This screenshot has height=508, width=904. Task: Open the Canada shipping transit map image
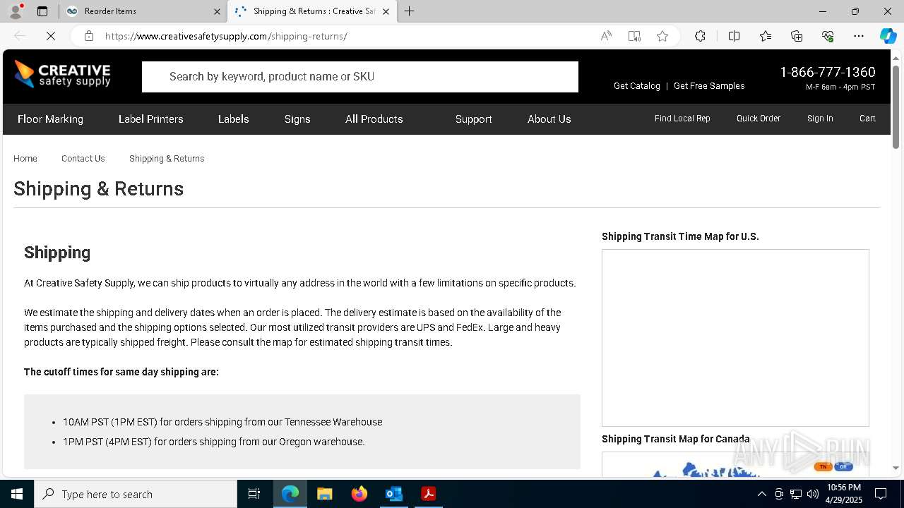735,464
